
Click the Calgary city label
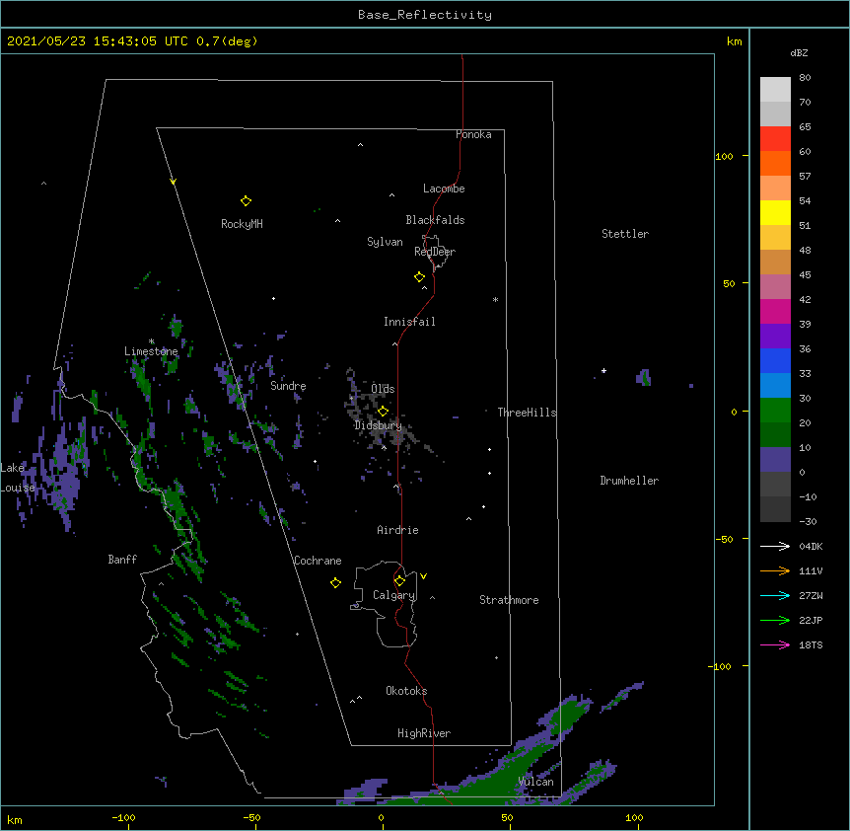(x=394, y=595)
